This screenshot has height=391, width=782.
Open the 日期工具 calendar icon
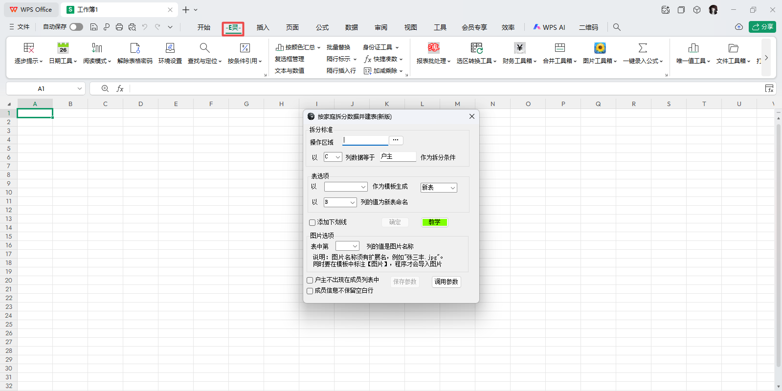63,48
